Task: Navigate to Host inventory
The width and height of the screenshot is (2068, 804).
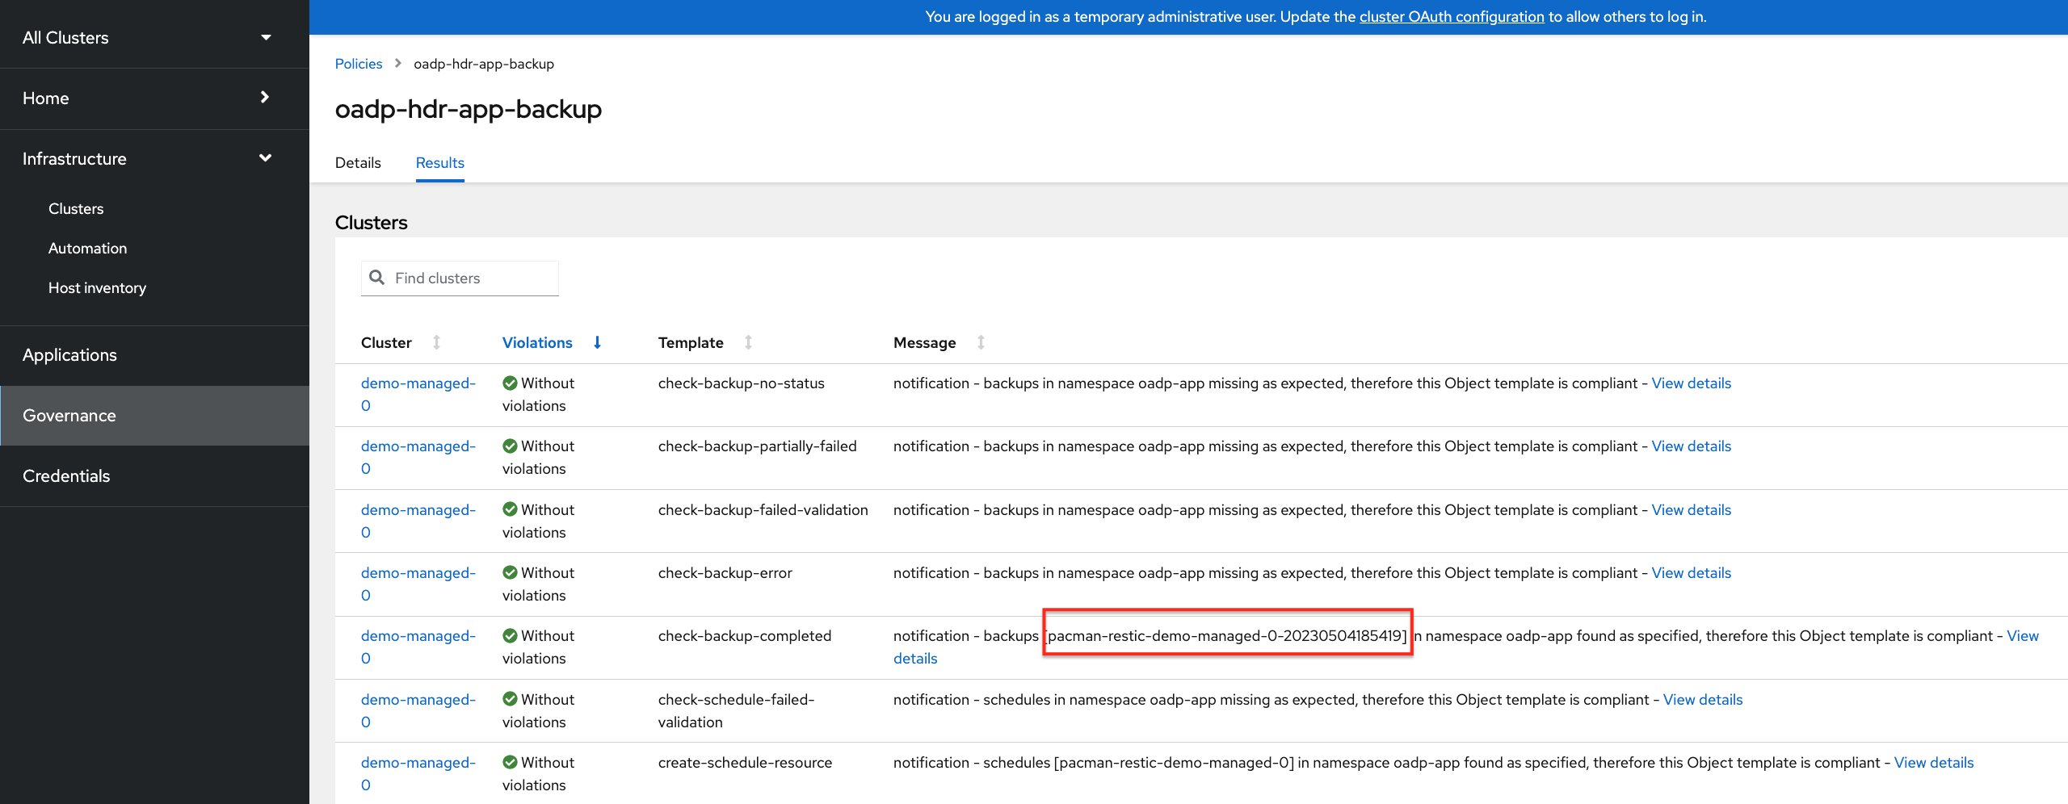Action: tap(97, 288)
